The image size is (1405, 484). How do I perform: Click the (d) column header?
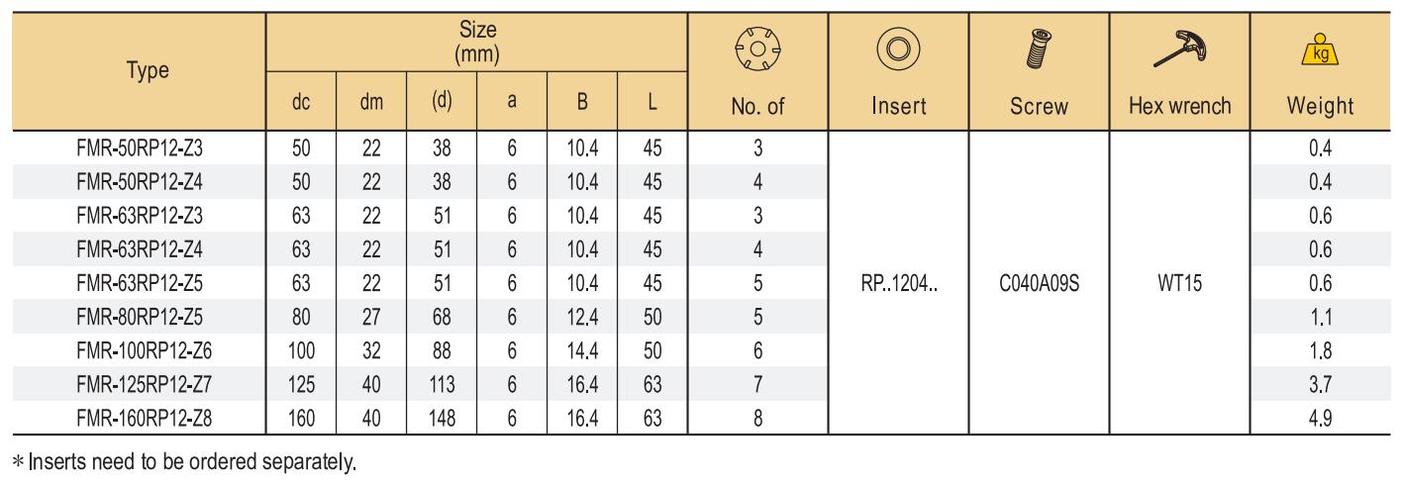[x=442, y=102]
